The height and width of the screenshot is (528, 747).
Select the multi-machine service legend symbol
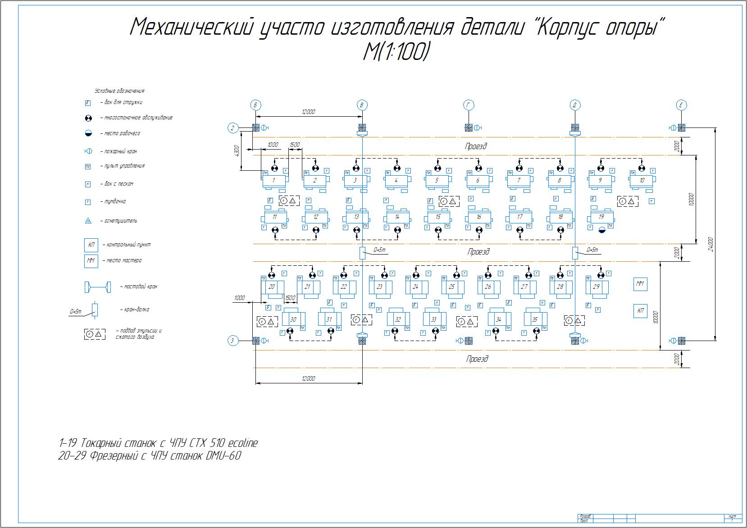(89, 118)
